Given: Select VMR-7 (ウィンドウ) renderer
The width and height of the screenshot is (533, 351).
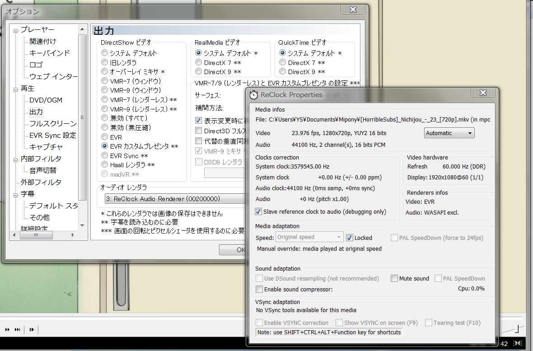Looking at the screenshot, I should [104, 81].
